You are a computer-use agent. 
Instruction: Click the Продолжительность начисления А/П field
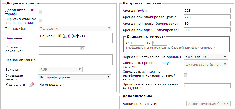click(x=207, y=86)
